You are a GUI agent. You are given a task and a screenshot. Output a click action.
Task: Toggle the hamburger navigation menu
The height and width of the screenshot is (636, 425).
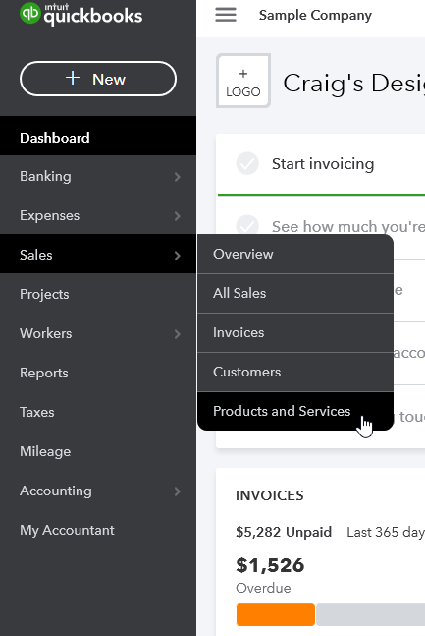pyautogui.click(x=226, y=15)
